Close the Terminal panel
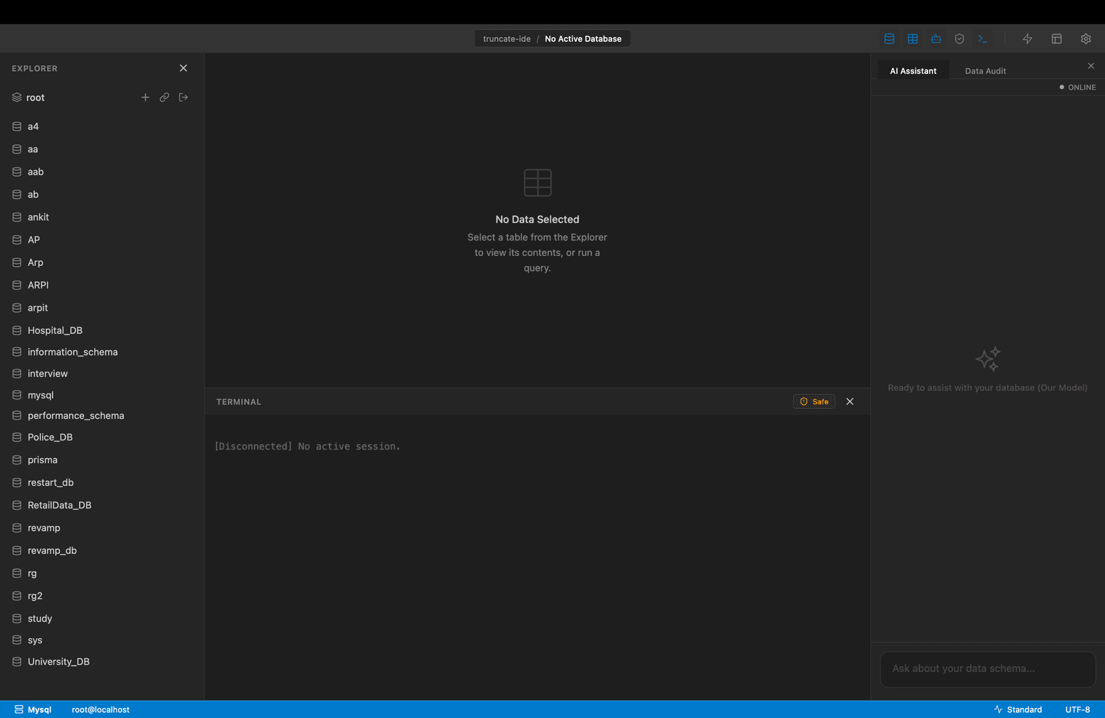1105x718 pixels. point(849,402)
